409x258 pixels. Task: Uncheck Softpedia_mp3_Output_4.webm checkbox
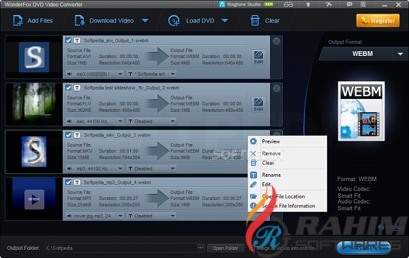coord(68,182)
